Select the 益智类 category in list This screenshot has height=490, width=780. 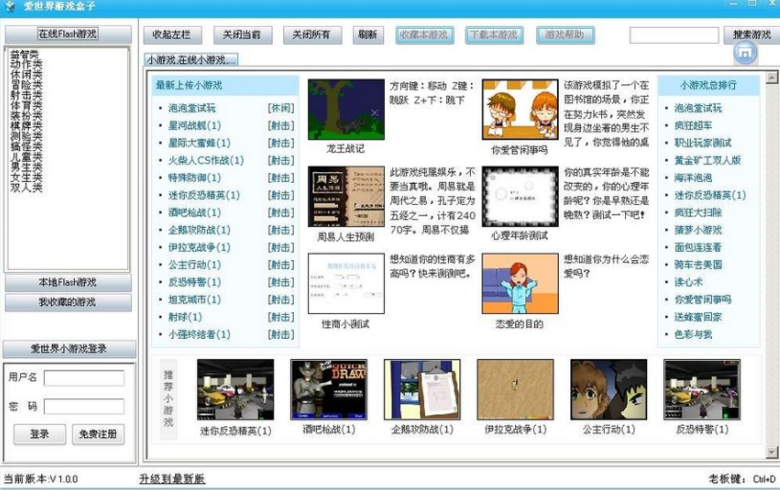pos(25,54)
